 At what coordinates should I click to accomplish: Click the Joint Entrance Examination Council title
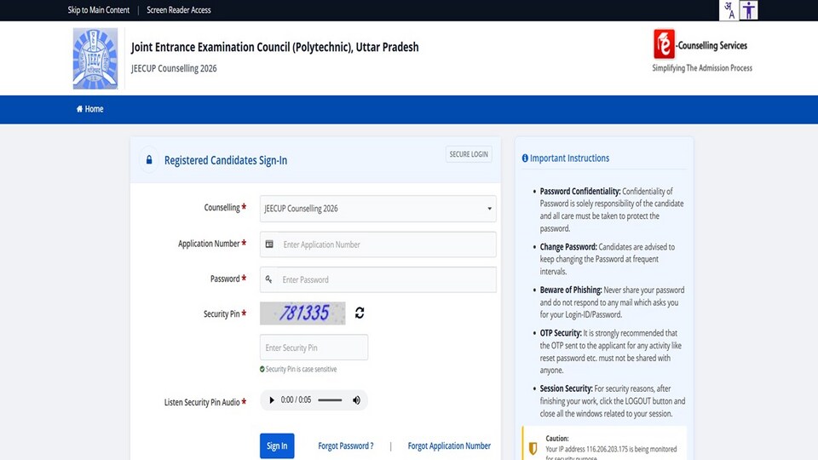point(275,47)
